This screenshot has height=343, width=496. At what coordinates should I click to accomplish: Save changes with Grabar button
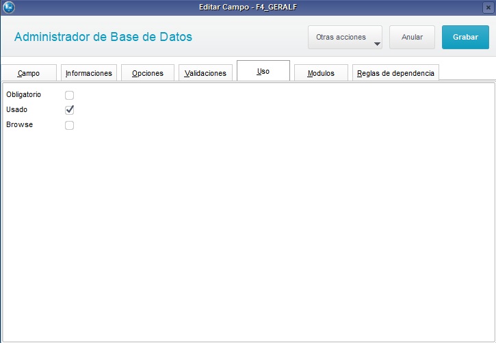pos(465,38)
